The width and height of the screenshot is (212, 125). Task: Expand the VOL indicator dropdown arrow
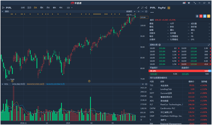(3, 84)
